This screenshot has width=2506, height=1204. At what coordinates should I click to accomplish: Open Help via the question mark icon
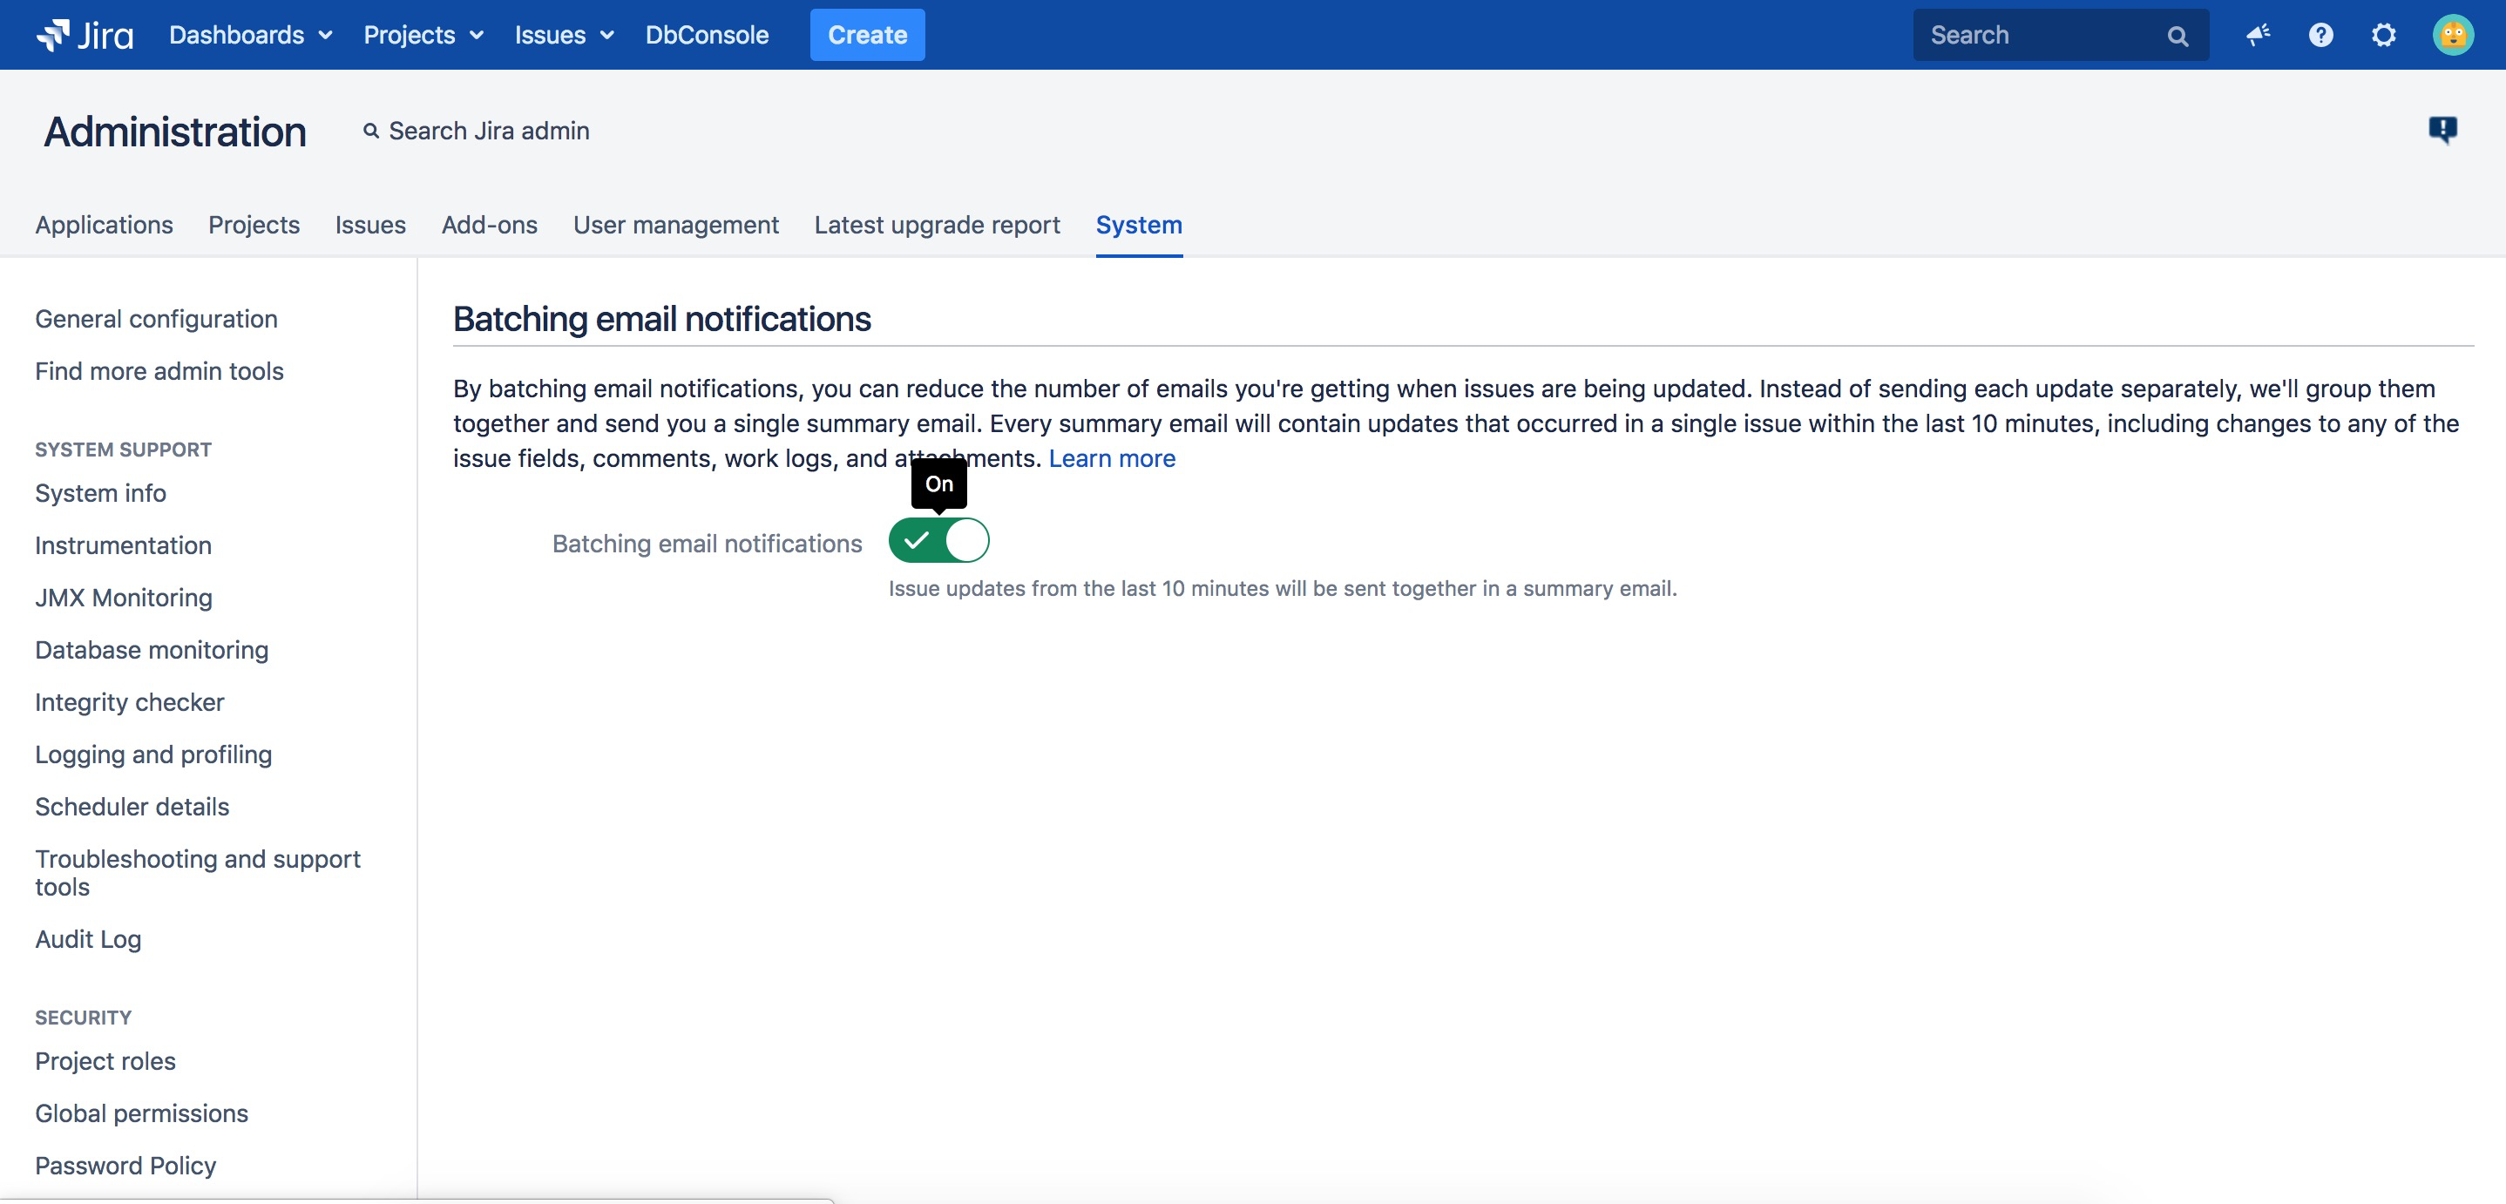2321,34
